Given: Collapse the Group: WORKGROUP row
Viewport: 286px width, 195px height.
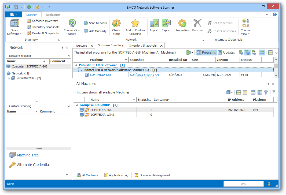Looking at the screenshot, I should click(x=77, y=105).
